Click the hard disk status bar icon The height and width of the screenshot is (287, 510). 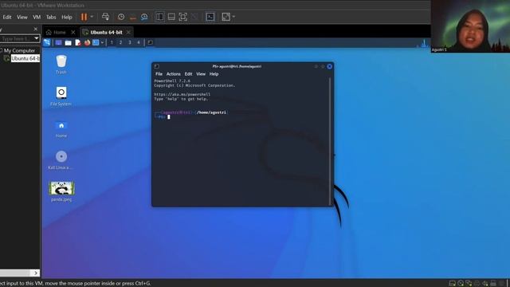coord(452,284)
